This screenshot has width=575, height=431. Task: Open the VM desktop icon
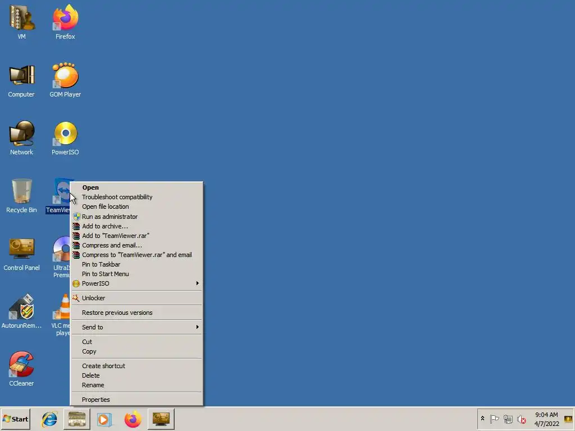click(22, 21)
